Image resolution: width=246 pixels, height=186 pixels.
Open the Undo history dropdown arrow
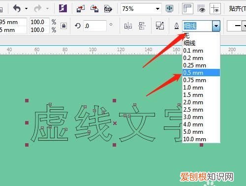(26, 8)
